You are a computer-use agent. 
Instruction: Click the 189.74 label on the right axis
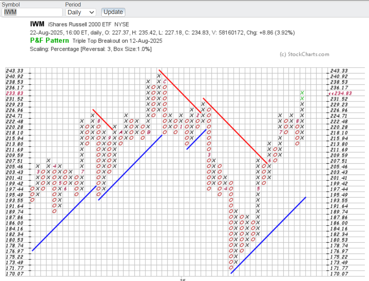(x=339, y=212)
